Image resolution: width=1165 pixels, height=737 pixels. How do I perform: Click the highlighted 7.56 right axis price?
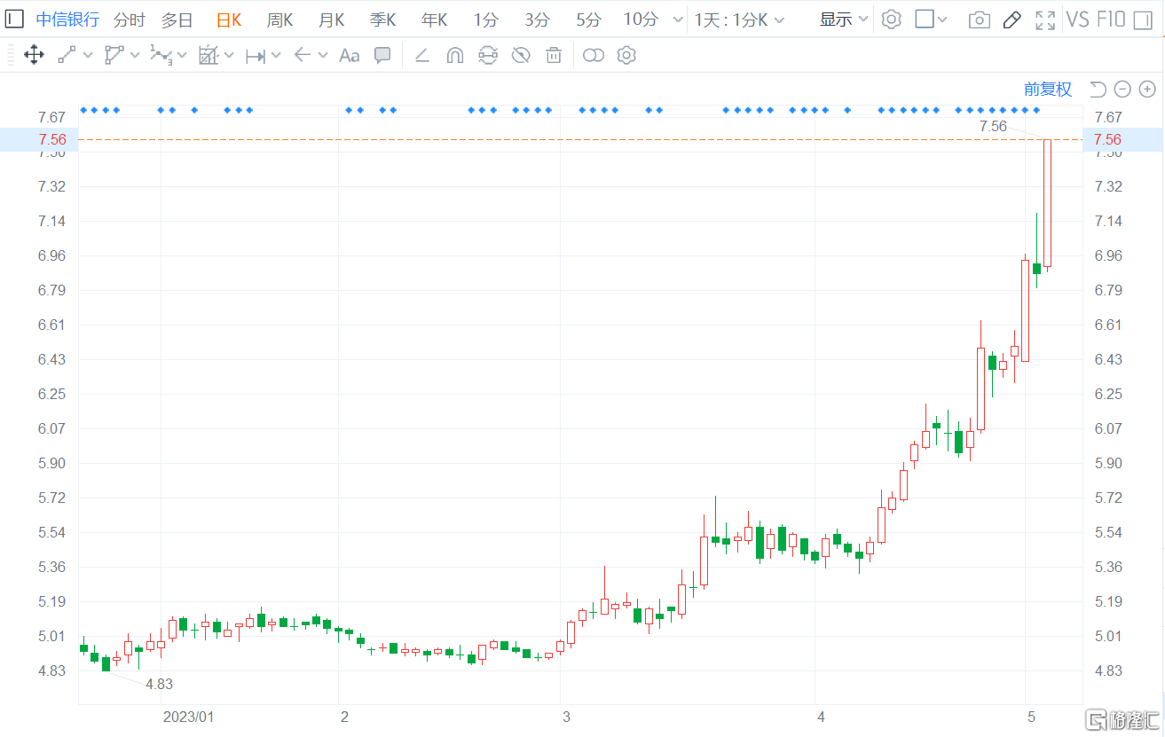(x=1107, y=139)
